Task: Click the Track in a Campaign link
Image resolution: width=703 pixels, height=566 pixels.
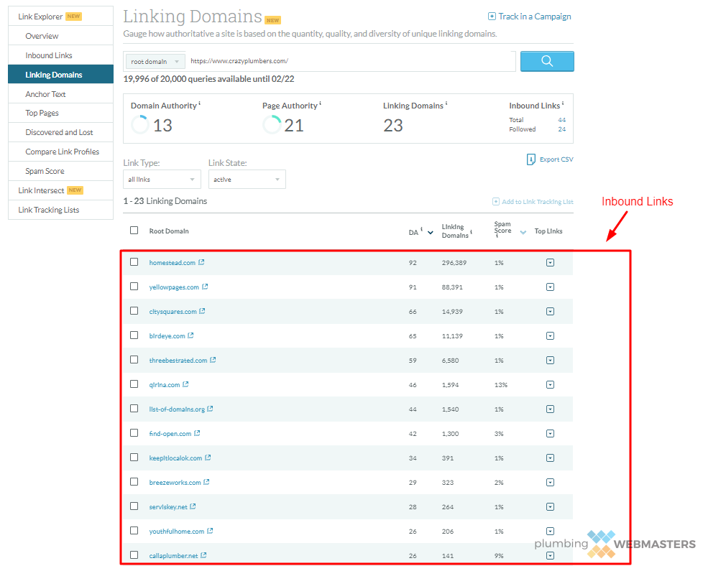Action: (x=534, y=17)
